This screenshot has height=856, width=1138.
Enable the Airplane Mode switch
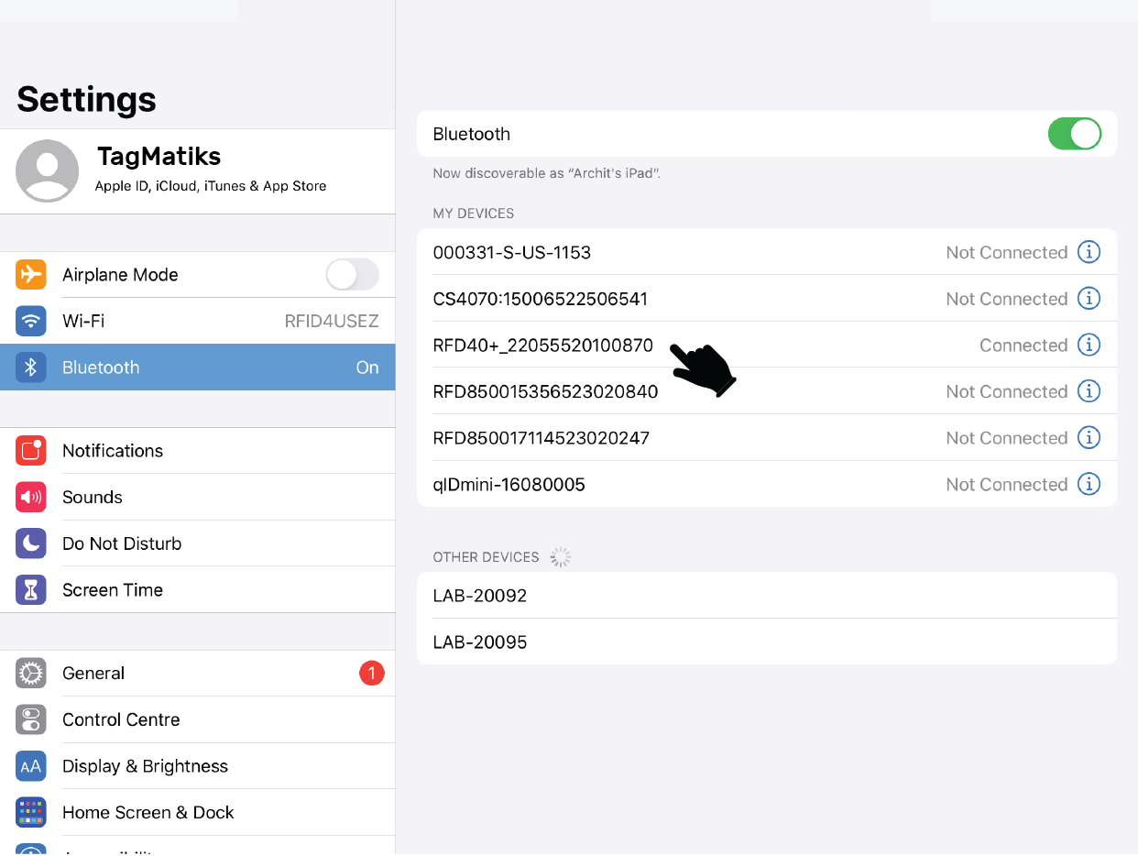click(x=352, y=274)
